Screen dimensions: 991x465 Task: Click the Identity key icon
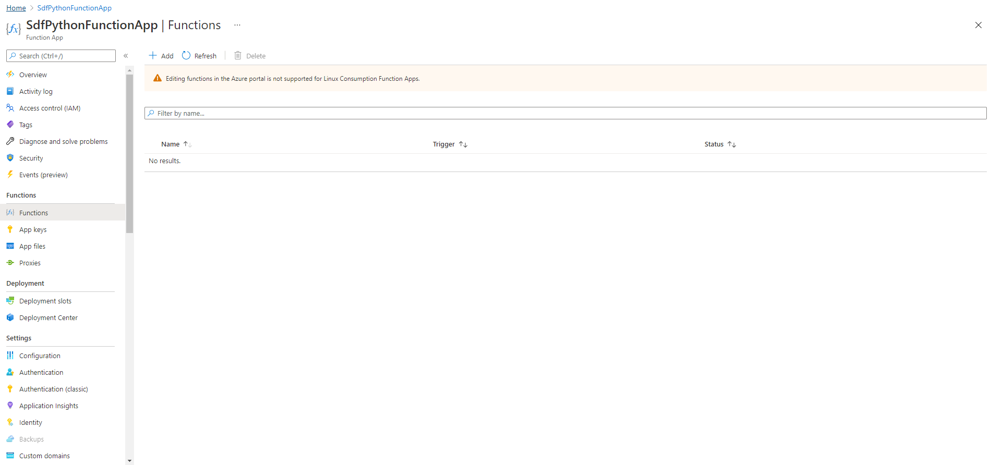[x=10, y=422]
